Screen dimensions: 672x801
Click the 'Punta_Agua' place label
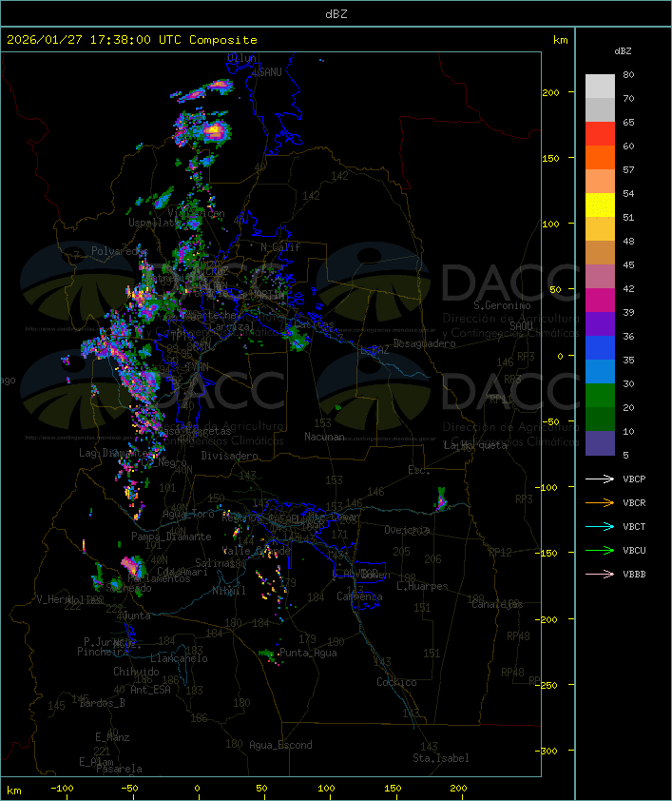pyautogui.click(x=308, y=653)
